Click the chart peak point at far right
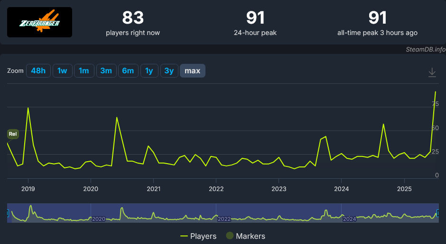446x244 pixels. pyautogui.click(x=435, y=92)
